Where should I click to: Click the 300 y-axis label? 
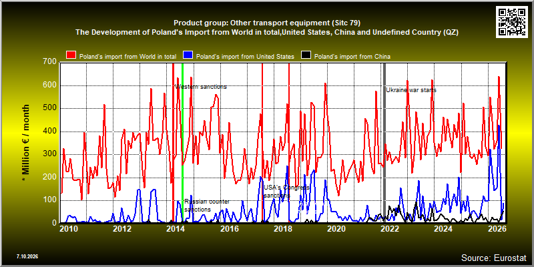pos(49,154)
